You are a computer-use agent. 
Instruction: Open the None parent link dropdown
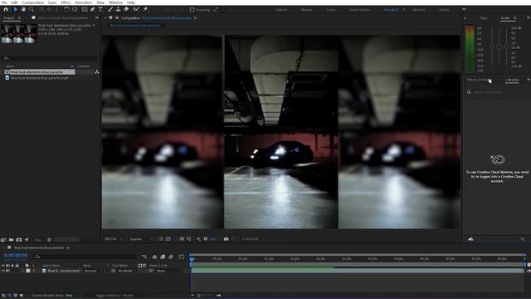pyautogui.click(x=168, y=271)
